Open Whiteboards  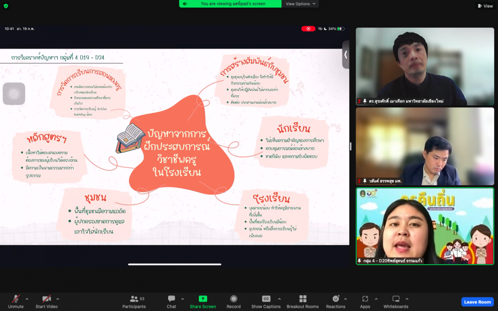coord(395,301)
